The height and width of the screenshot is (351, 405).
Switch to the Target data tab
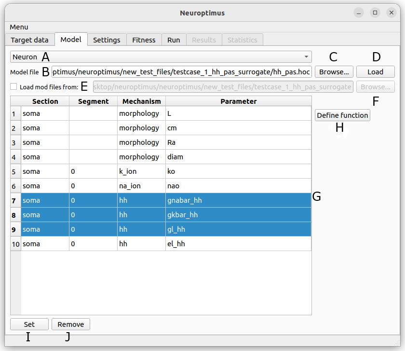coord(29,40)
